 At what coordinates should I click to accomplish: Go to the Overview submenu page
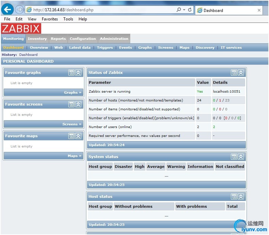coord(39,48)
